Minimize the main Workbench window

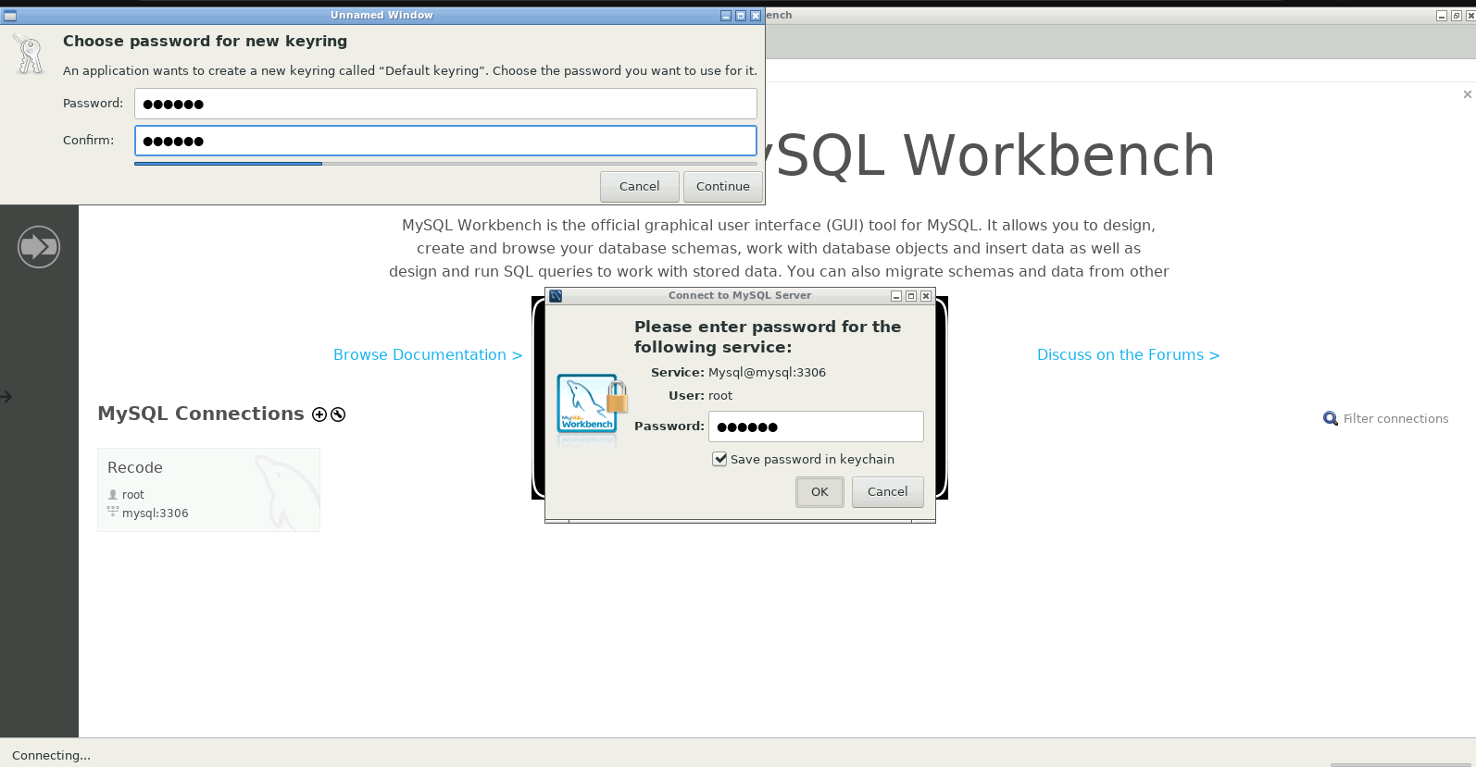[1442, 16]
